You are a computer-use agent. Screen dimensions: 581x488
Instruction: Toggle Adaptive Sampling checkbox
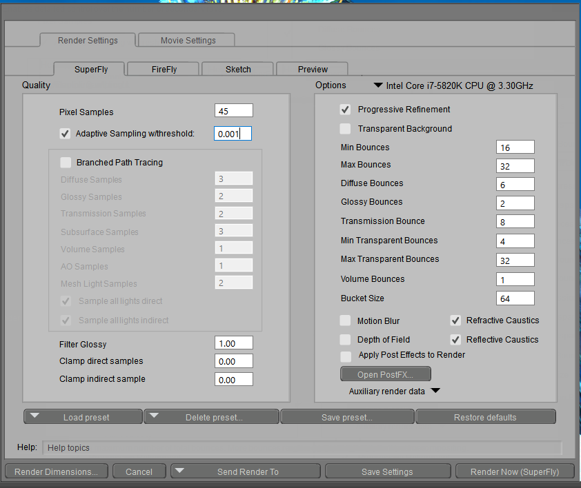click(65, 134)
